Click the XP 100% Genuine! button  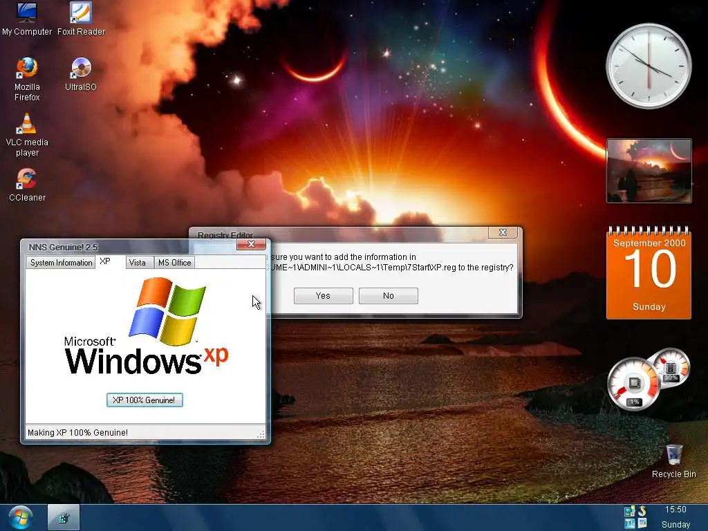click(145, 400)
